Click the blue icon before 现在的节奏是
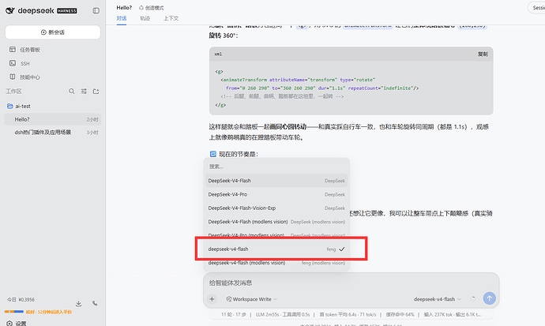This screenshot has width=545, height=326. pyautogui.click(x=213, y=154)
